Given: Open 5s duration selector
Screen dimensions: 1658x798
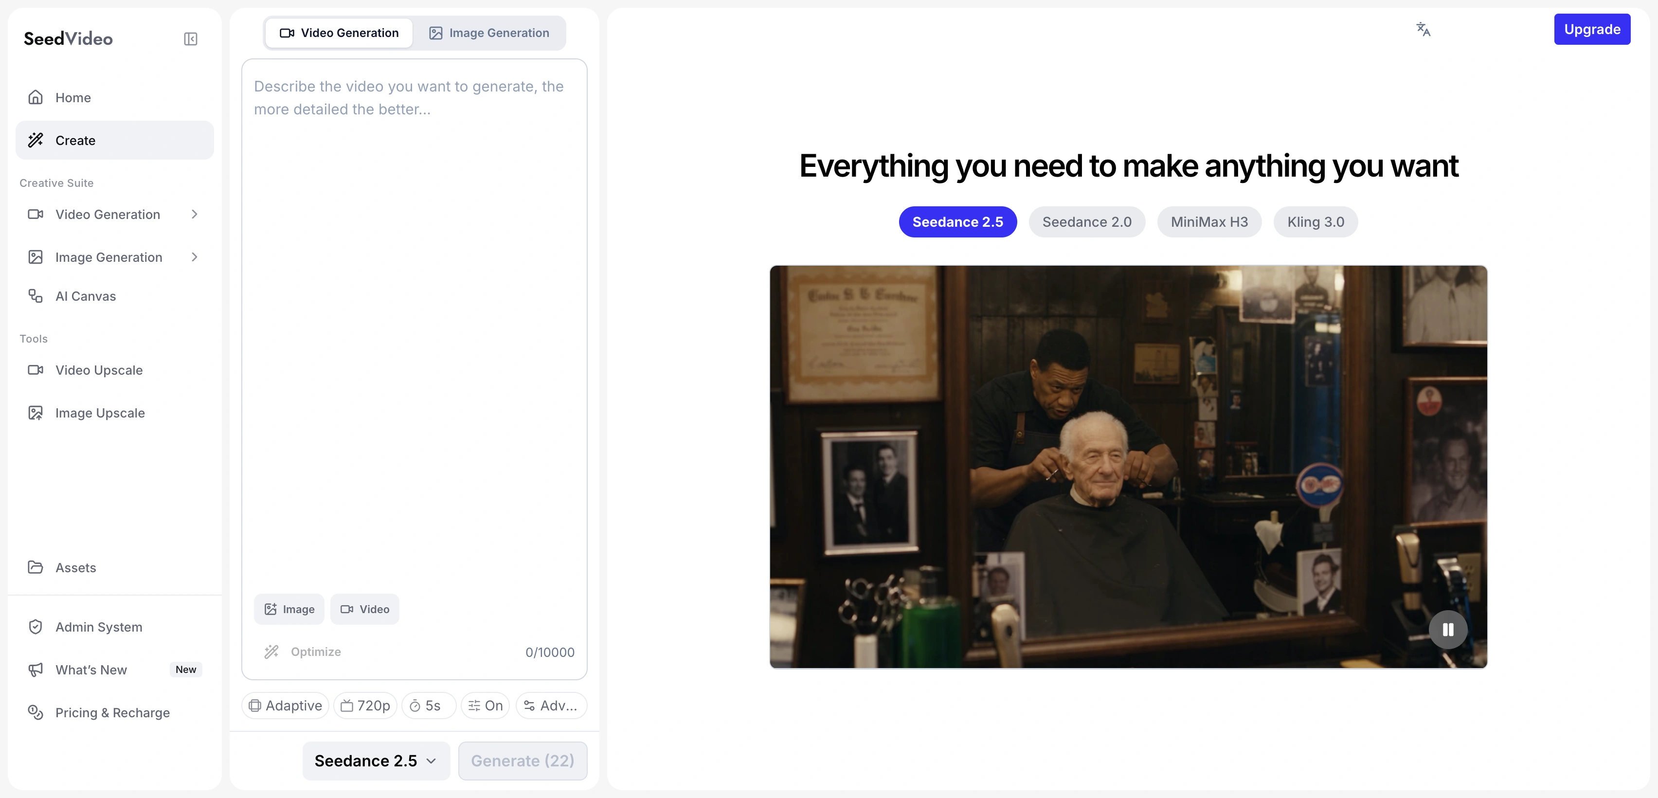Looking at the screenshot, I should coord(429,706).
